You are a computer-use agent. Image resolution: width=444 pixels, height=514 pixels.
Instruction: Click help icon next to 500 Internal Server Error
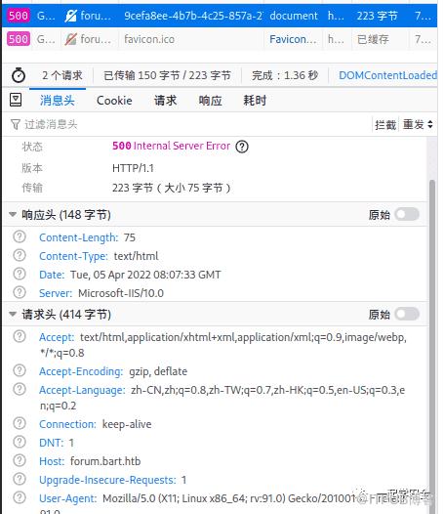point(242,147)
